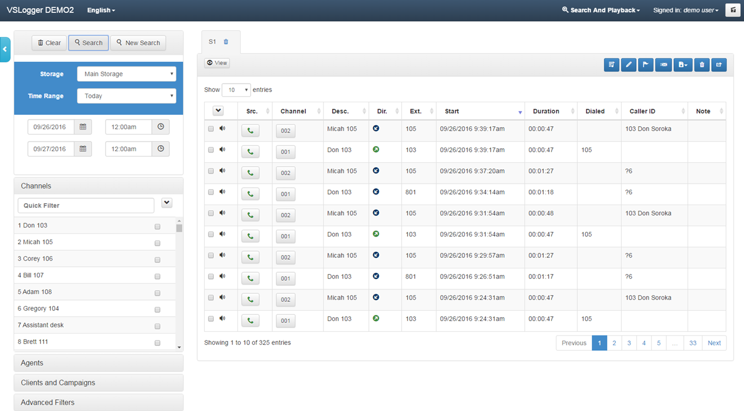Tick the 4 Bill 107 channel checkbox
Screen dimensions: 744x411
coord(157,276)
